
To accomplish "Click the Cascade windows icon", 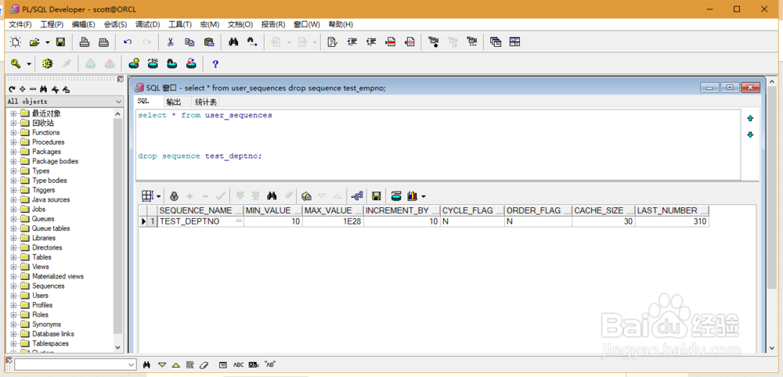I will [496, 42].
